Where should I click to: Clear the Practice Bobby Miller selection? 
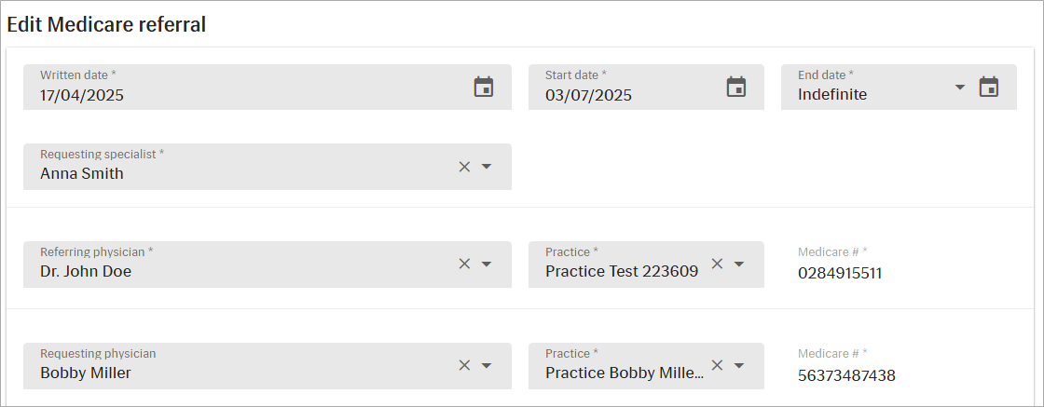point(717,365)
